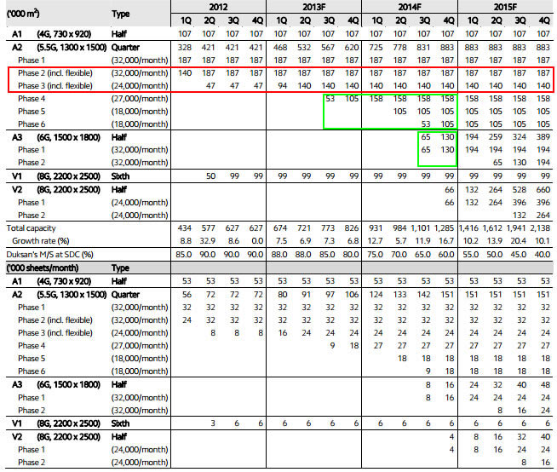The image size is (557, 472).
Task: Select growth rate value 12.7
Action: click(x=375, y=241)
